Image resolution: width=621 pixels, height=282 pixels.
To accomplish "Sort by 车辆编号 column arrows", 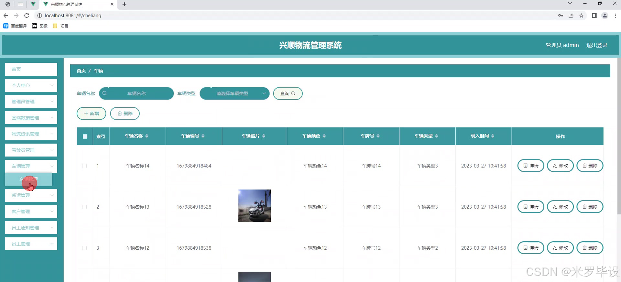I will [203, 136].
